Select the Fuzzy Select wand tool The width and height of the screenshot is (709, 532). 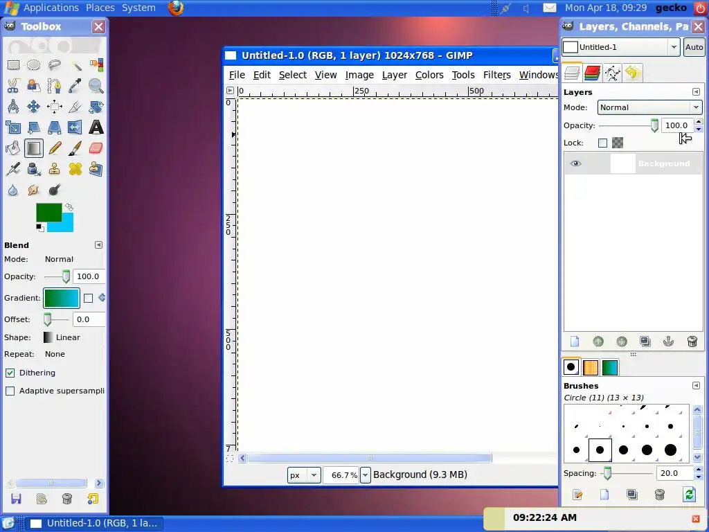pyautogui.click(x=75, y=65)
